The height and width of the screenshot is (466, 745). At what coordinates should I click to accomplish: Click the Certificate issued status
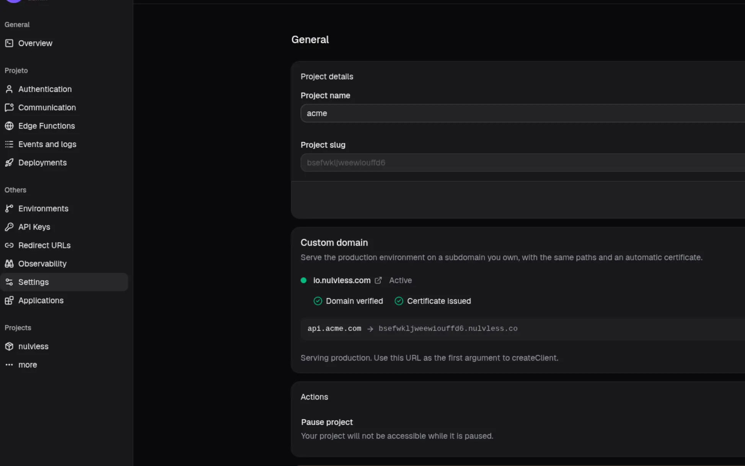433,301
